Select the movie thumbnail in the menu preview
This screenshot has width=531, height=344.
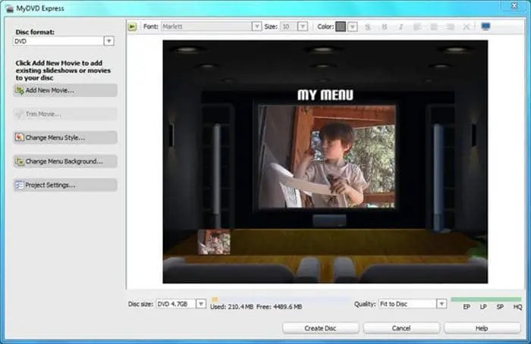tap(214, 242)
